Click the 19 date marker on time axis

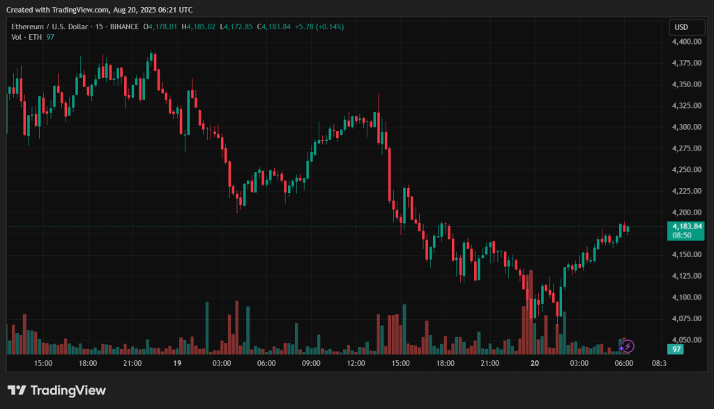(176, 363)
